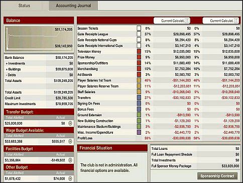Click plus icon next to Transfer Budget actual
Viewport: 243px width, 183px height.
click(70, 123)
